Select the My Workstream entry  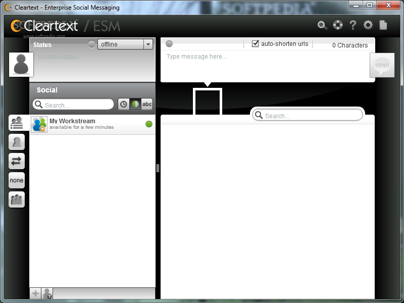coord(92,124)
